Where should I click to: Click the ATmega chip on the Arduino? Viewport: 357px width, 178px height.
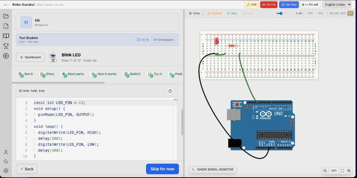[274, 135]
